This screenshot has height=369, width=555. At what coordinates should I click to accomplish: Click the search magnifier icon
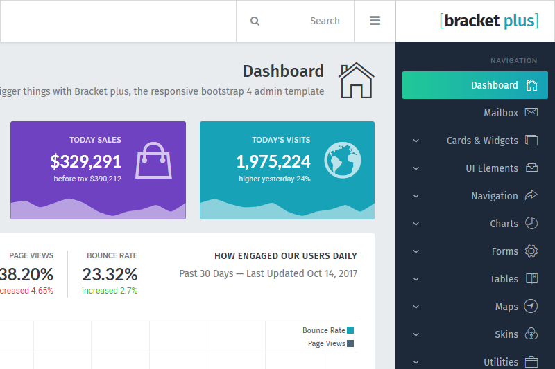255,21
